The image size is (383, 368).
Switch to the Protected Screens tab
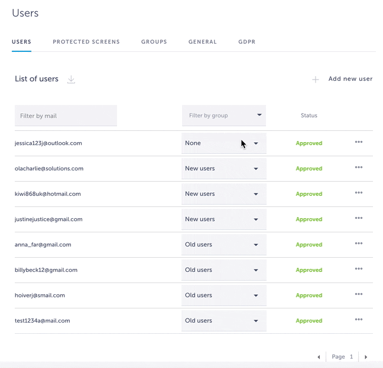pyautogui.click(x=86, y=42)
